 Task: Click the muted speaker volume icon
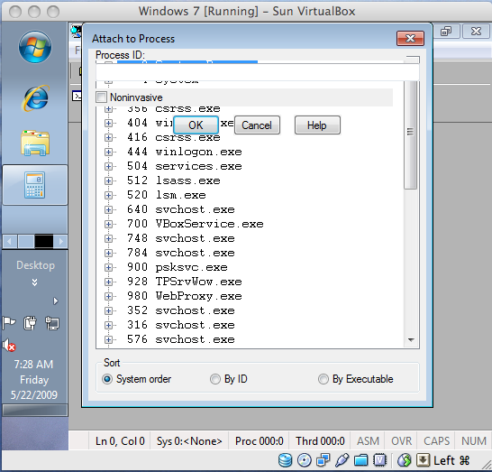(9, 345)
